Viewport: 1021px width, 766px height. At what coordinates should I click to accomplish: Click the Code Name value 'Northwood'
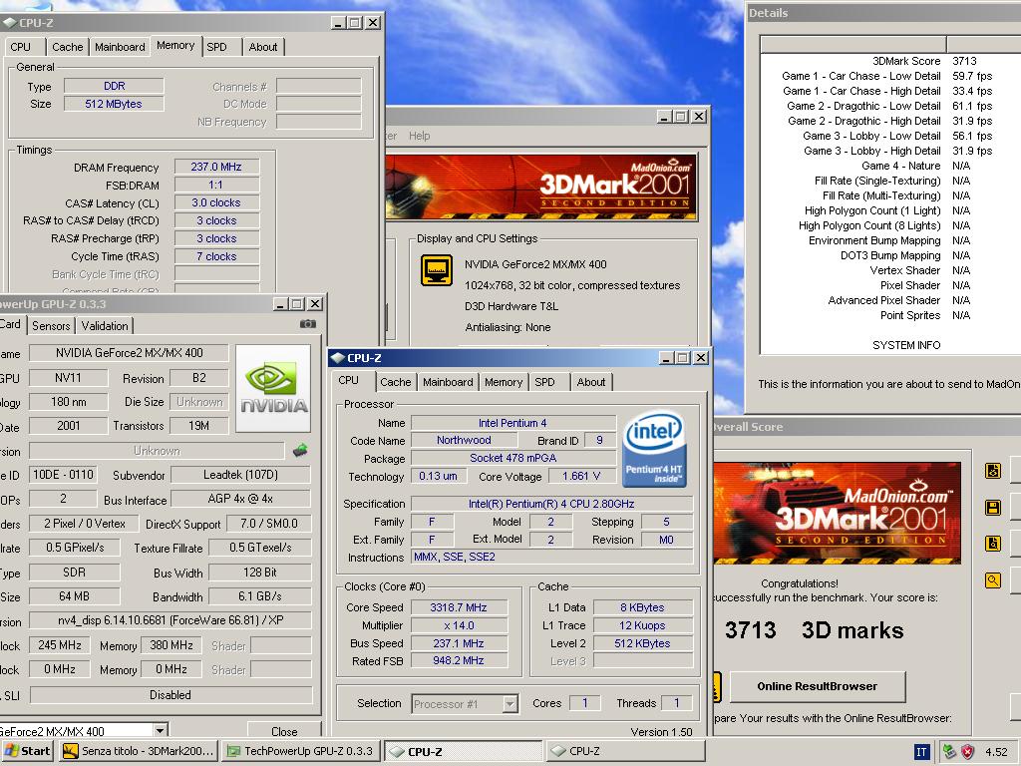[464, 440]
